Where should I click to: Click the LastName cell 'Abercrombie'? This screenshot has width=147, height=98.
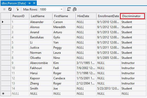click(x=41, y=63)
